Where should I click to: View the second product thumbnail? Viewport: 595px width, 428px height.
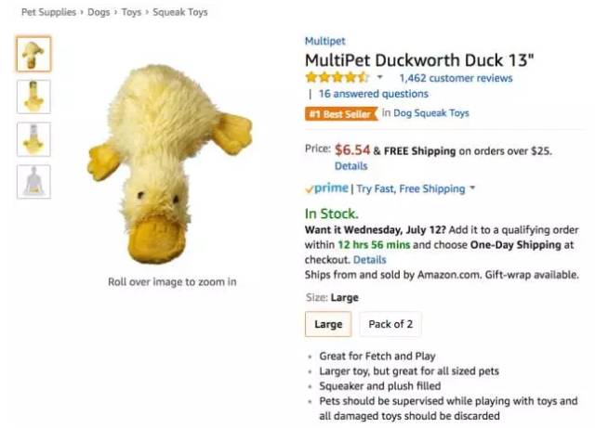coord(33,96)
